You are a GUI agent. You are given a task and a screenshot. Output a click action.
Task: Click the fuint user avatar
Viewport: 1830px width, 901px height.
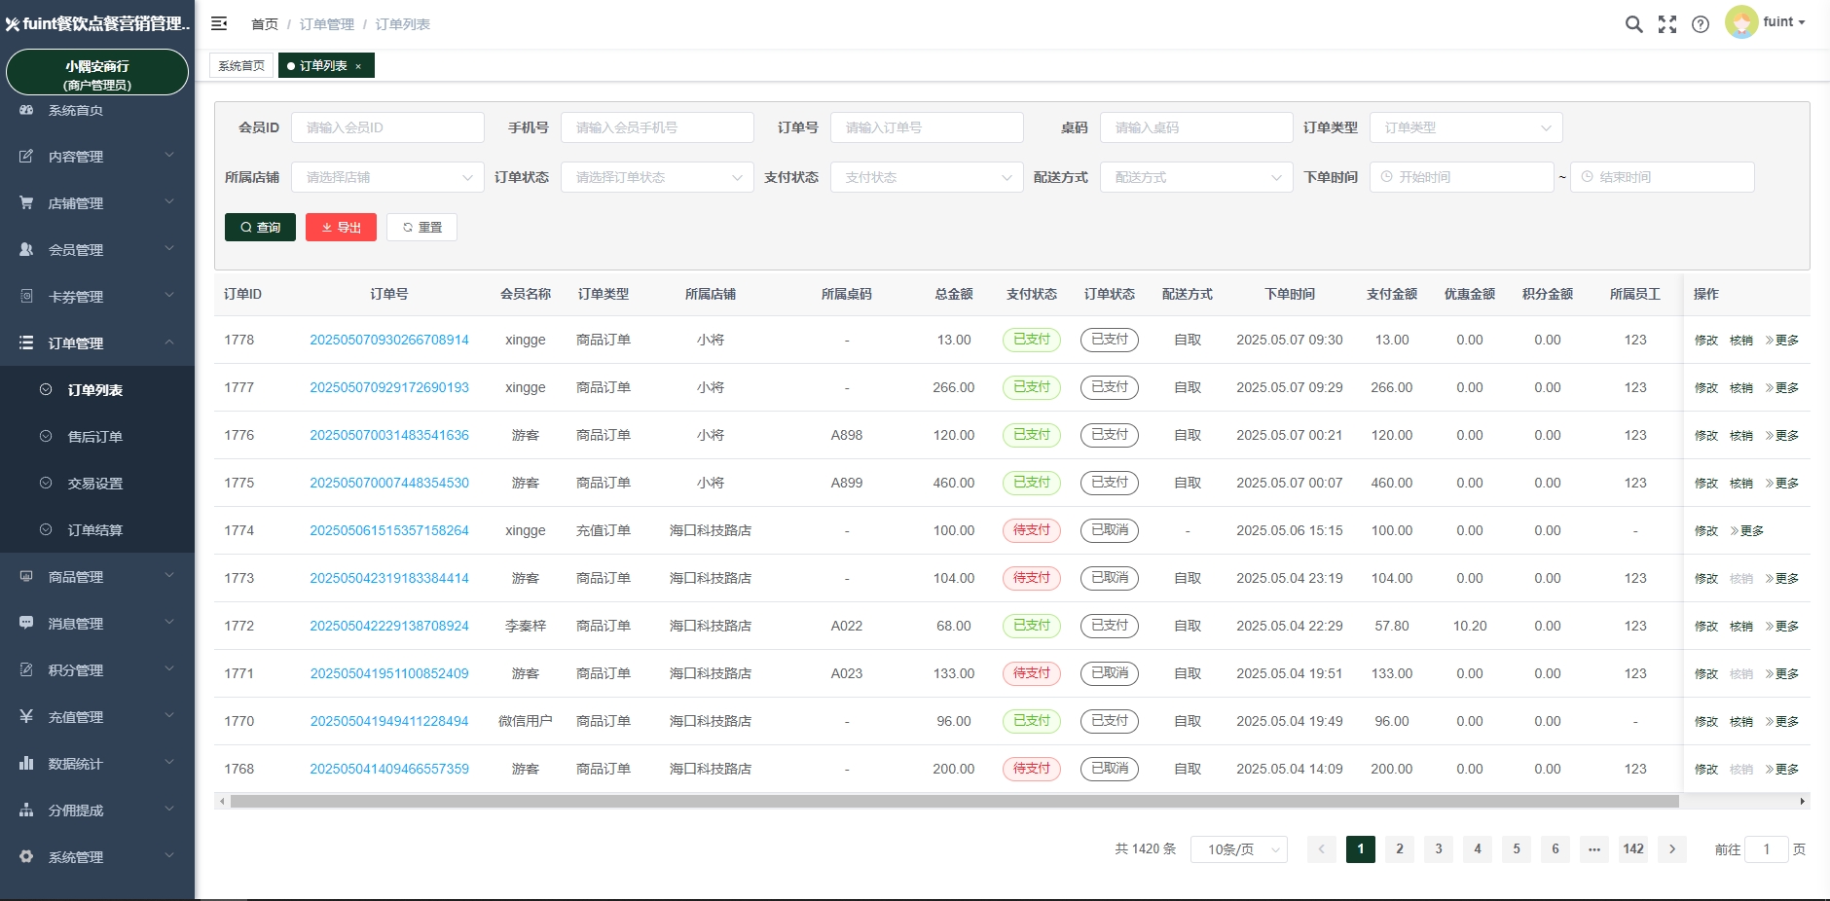1740,22
